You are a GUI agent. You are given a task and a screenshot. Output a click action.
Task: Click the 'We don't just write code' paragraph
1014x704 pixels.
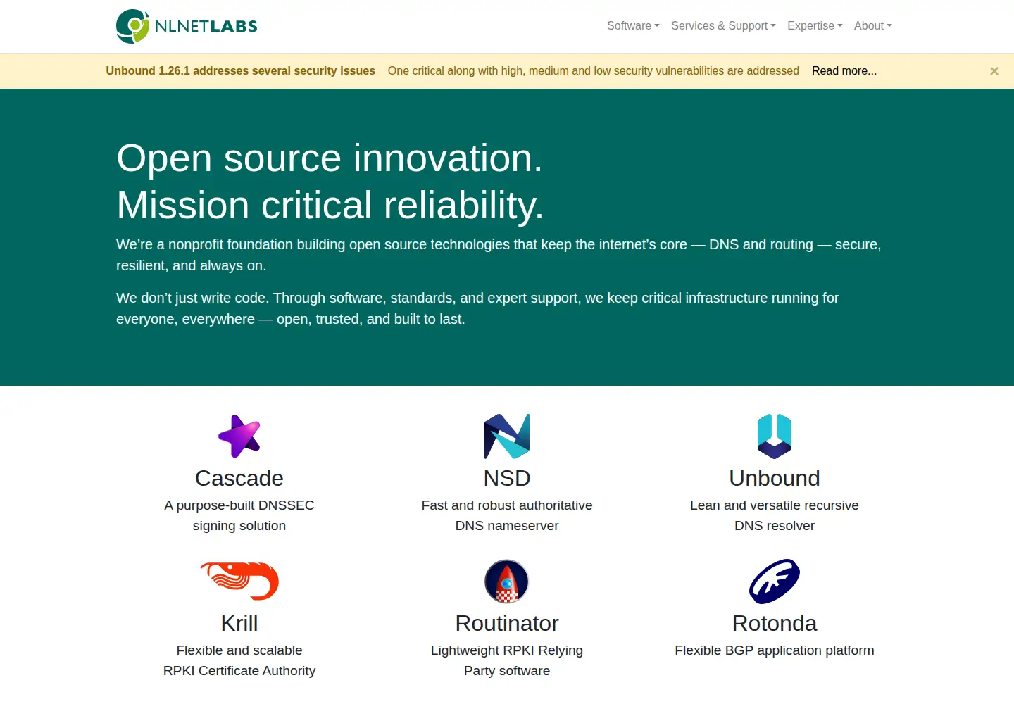477,308
